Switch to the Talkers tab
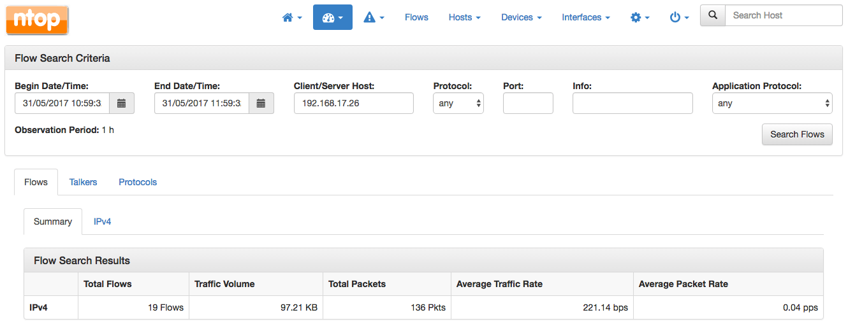 (84, 182)
